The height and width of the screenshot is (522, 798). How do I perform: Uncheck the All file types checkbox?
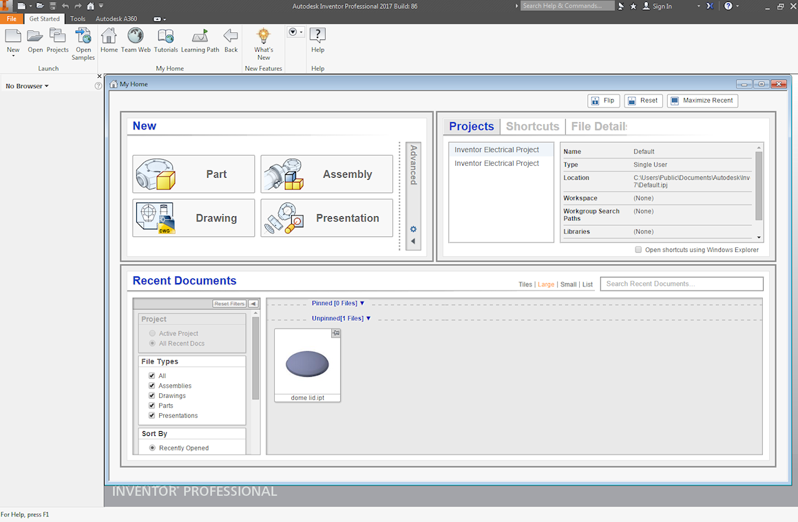(x=151, y=376)
